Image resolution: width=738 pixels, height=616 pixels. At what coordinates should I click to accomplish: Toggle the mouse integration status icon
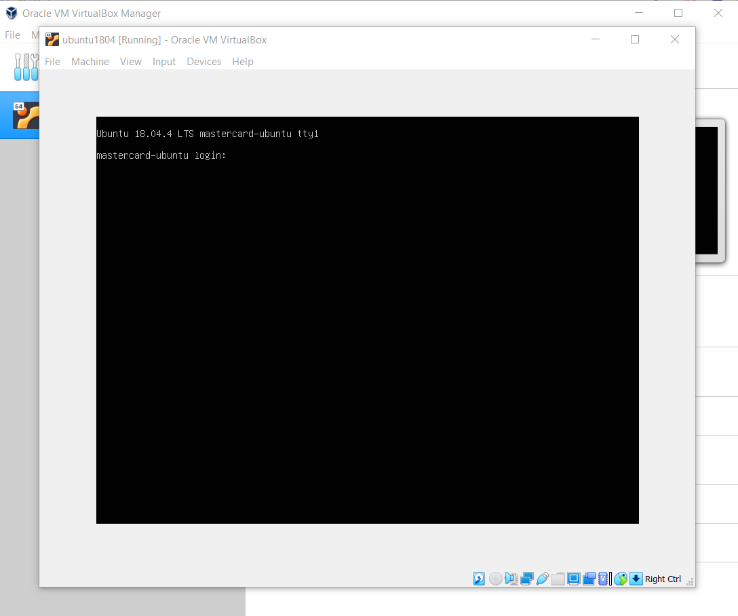(620, 579)
